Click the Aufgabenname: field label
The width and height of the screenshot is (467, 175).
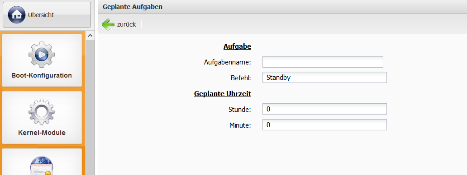pyautogui.click(x=228, y=62)
